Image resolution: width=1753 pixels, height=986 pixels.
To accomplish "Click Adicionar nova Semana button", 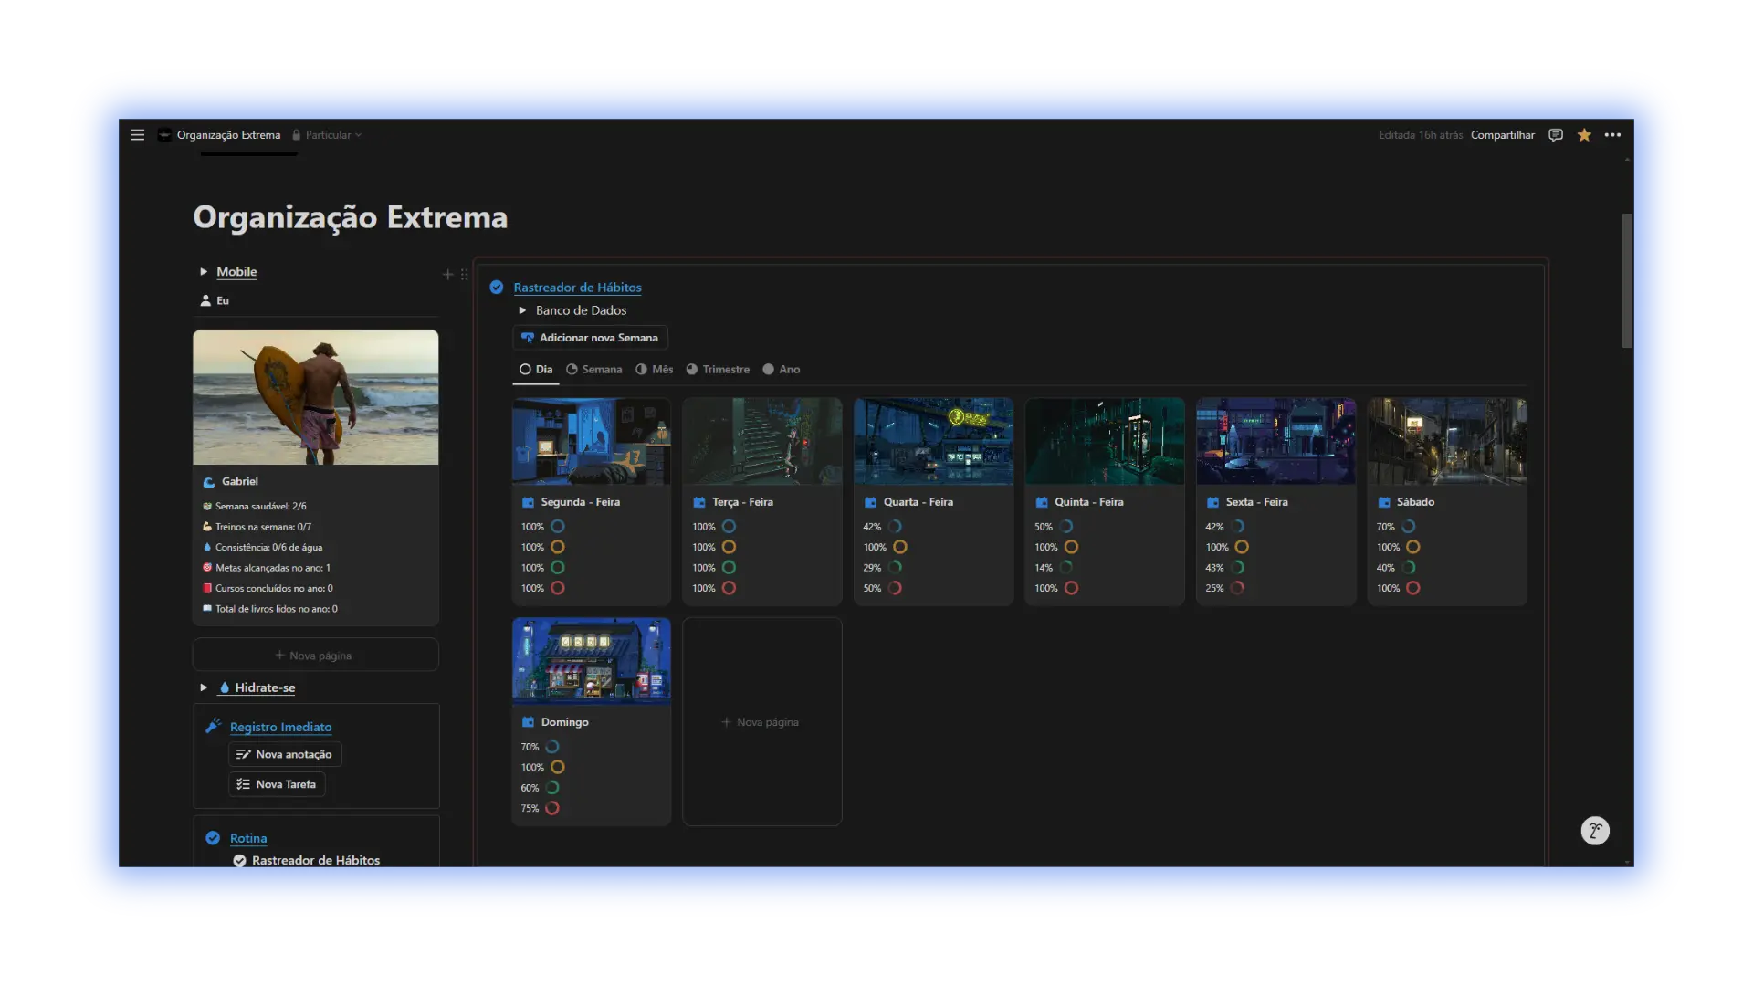I will click(x=590, y=338).
